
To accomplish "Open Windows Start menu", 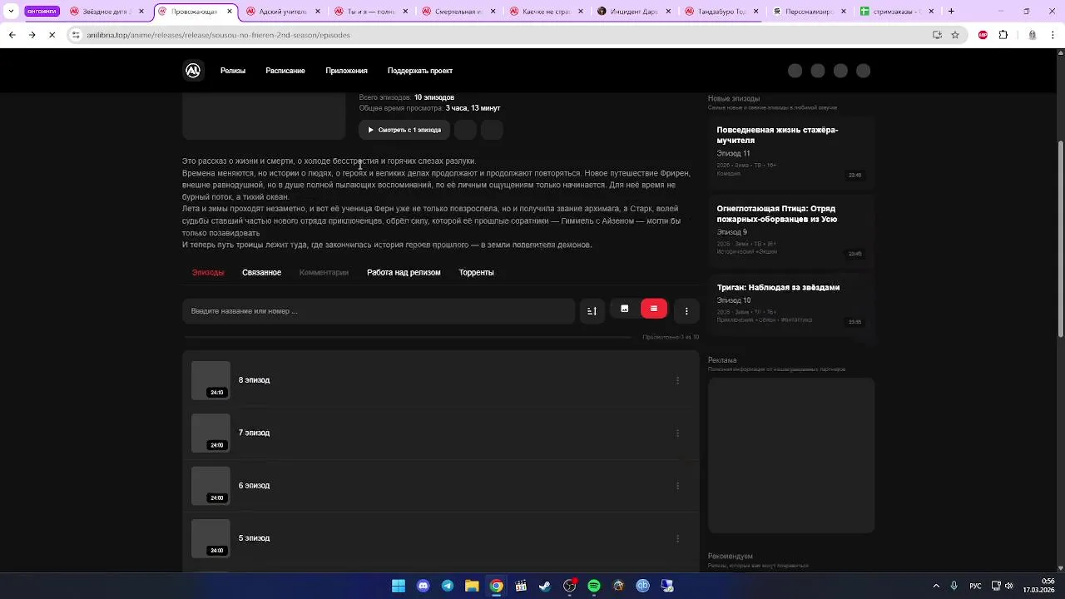I will (399, 586).
